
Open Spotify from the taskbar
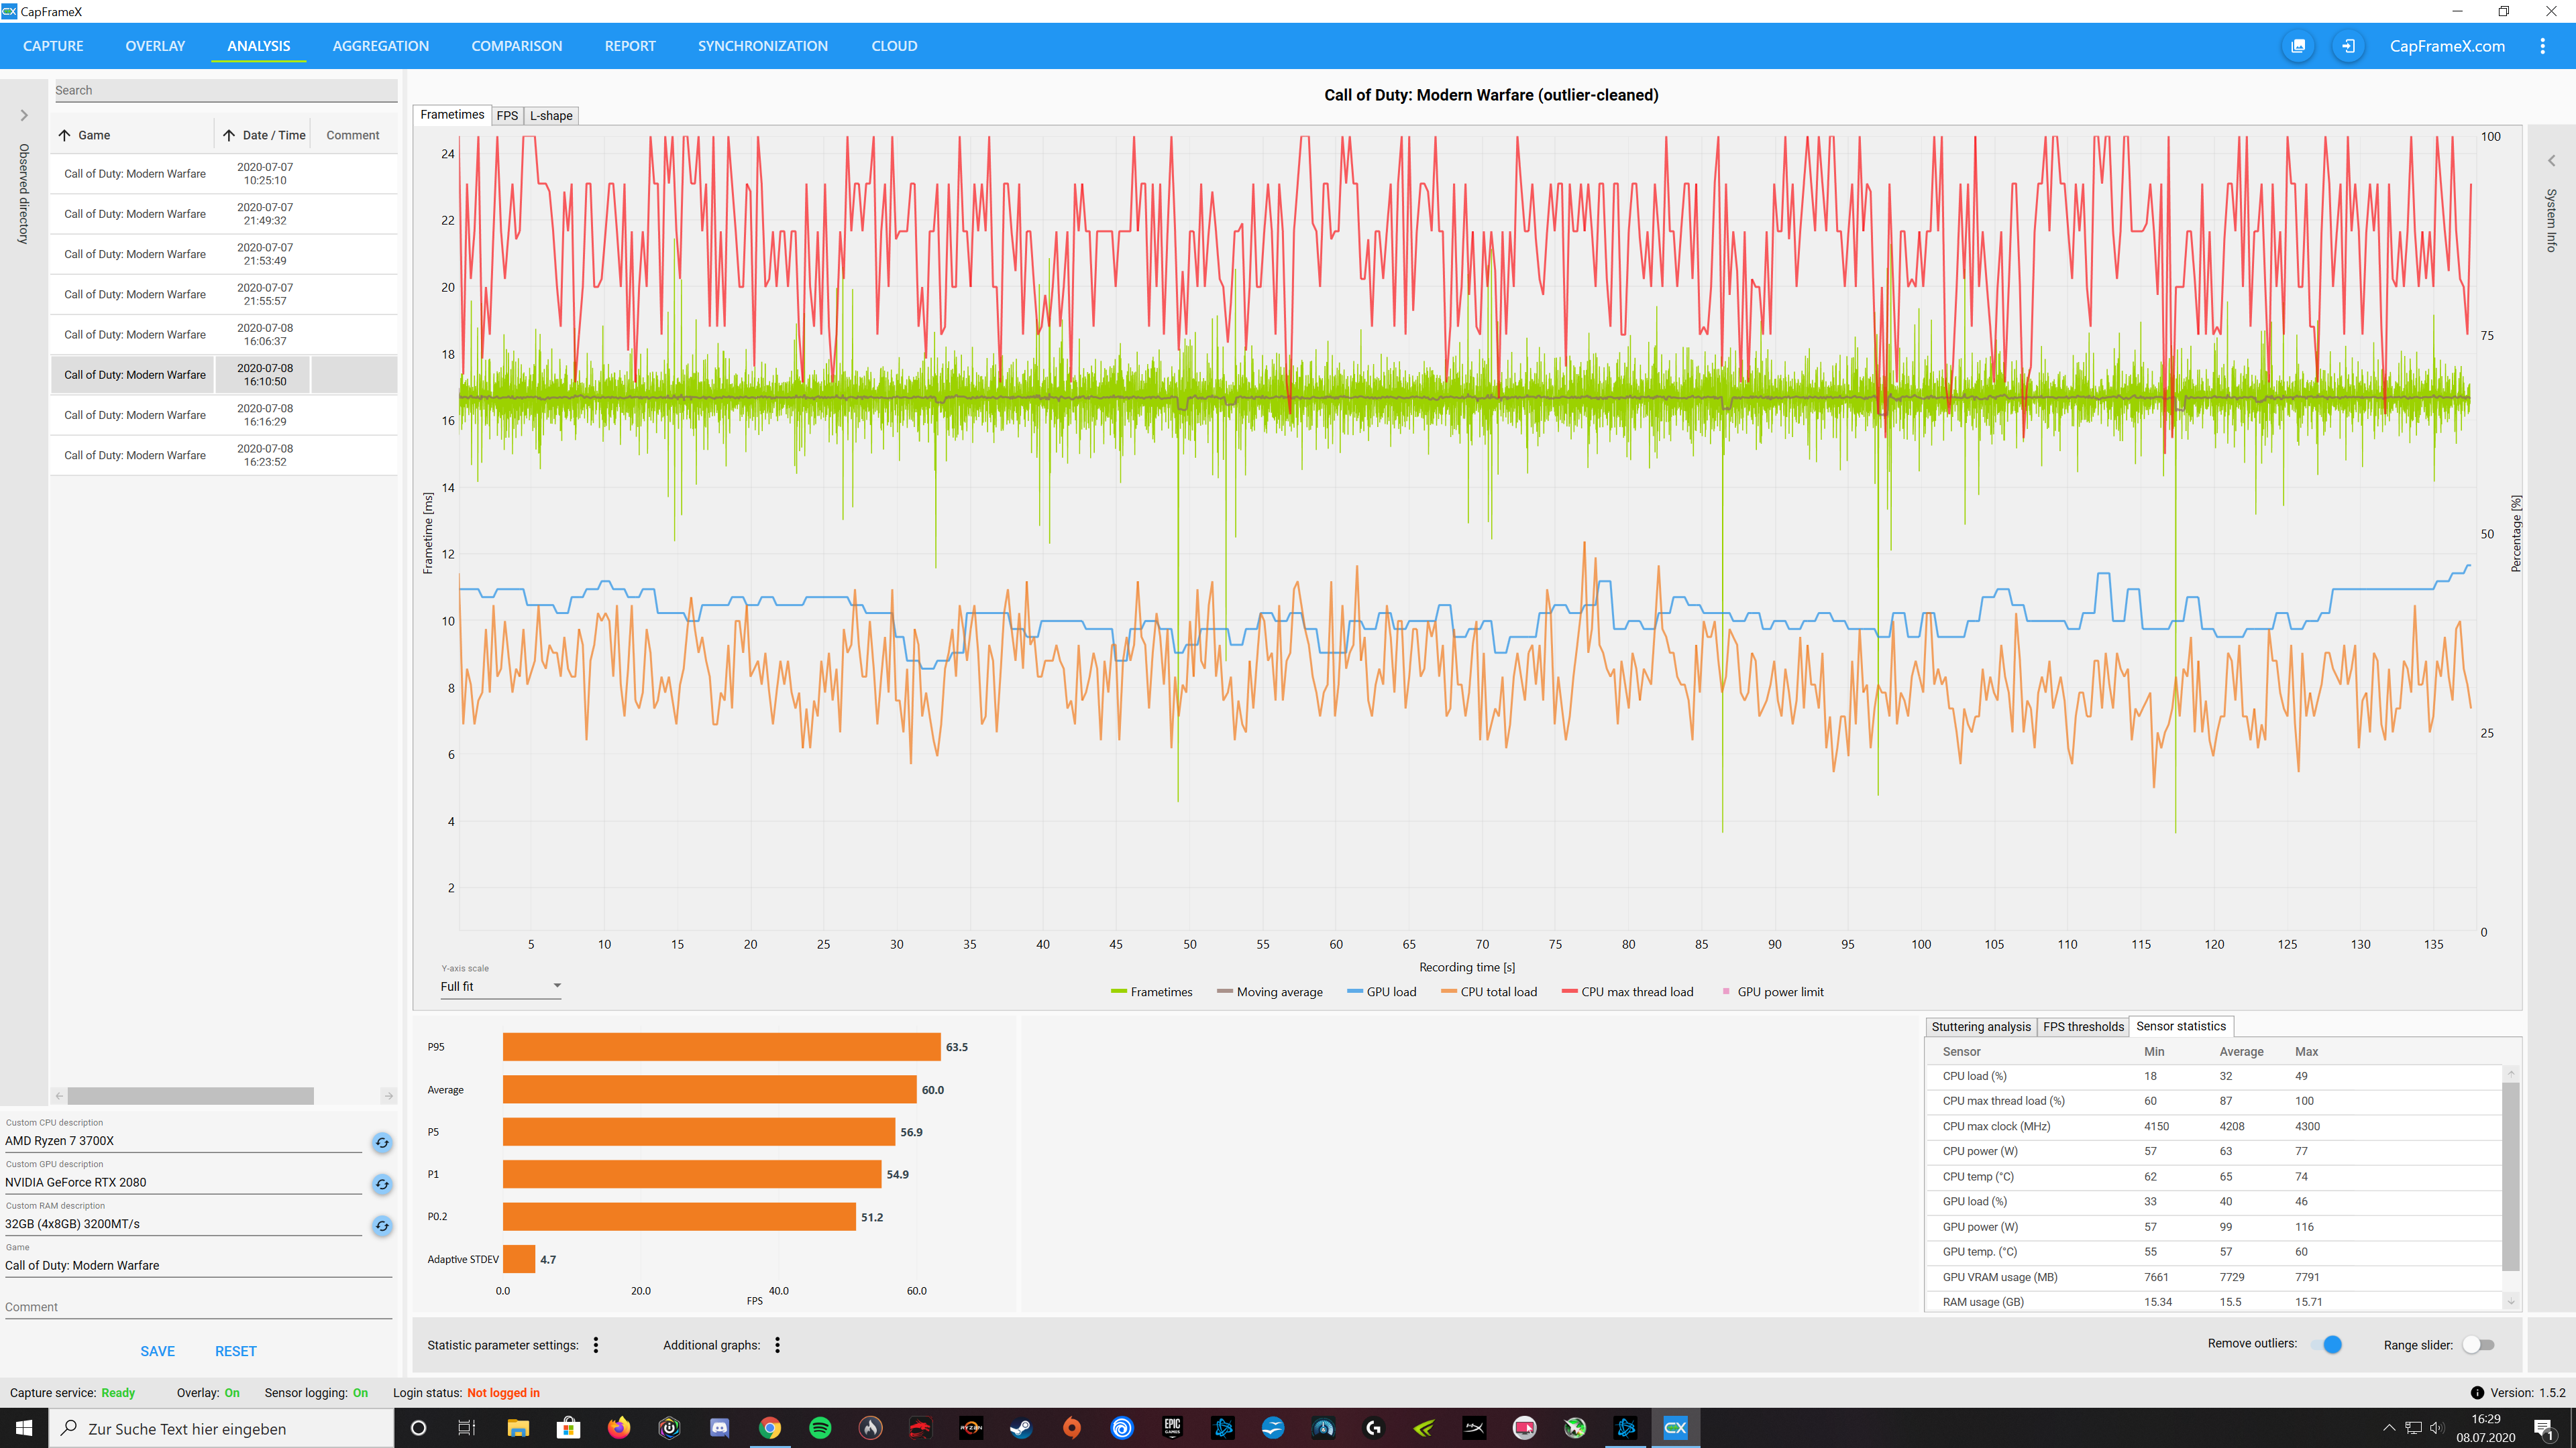(820, 1428)
